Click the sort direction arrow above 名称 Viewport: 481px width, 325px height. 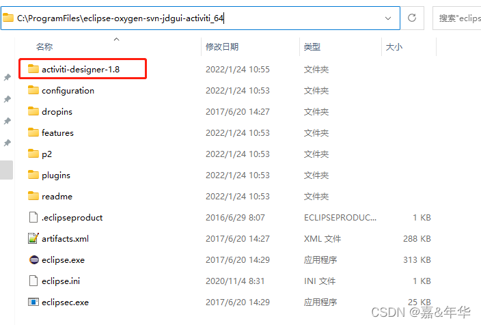click(x=116, y=39)
